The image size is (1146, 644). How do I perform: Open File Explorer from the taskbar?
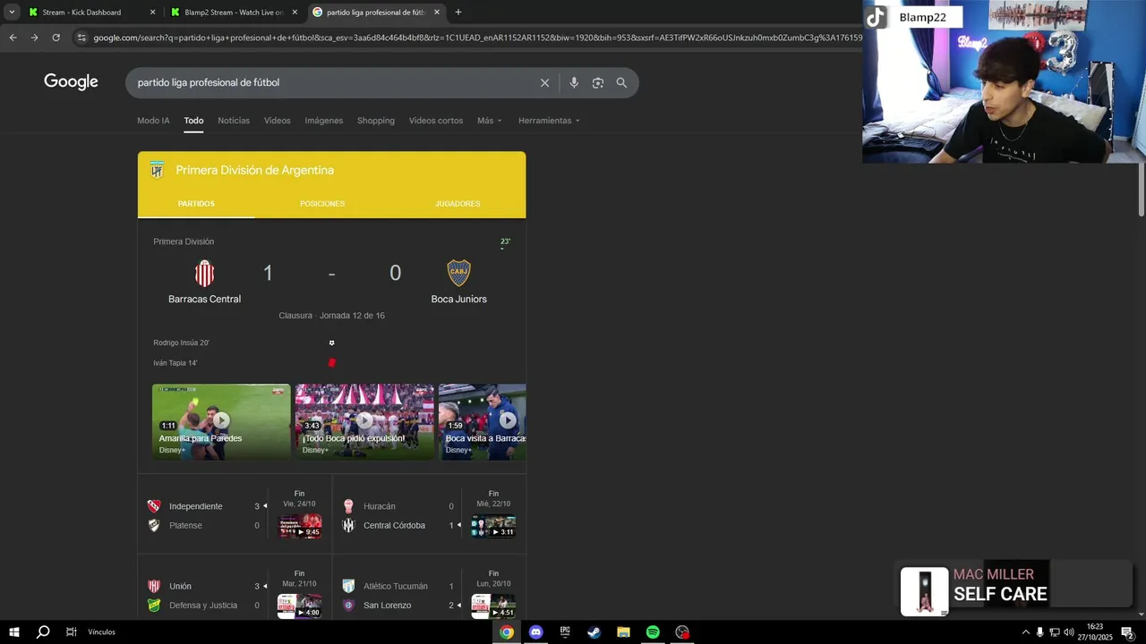tap(623, 632)
